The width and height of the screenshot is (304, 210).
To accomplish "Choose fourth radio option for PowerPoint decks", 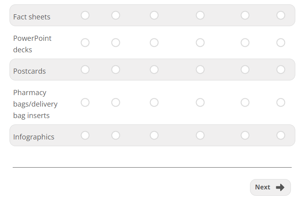I will click(x=200, y=42).
